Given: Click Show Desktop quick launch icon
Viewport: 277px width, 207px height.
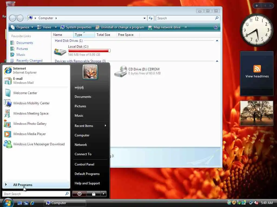Looking at the screenshot, I should tap(19, 203).
